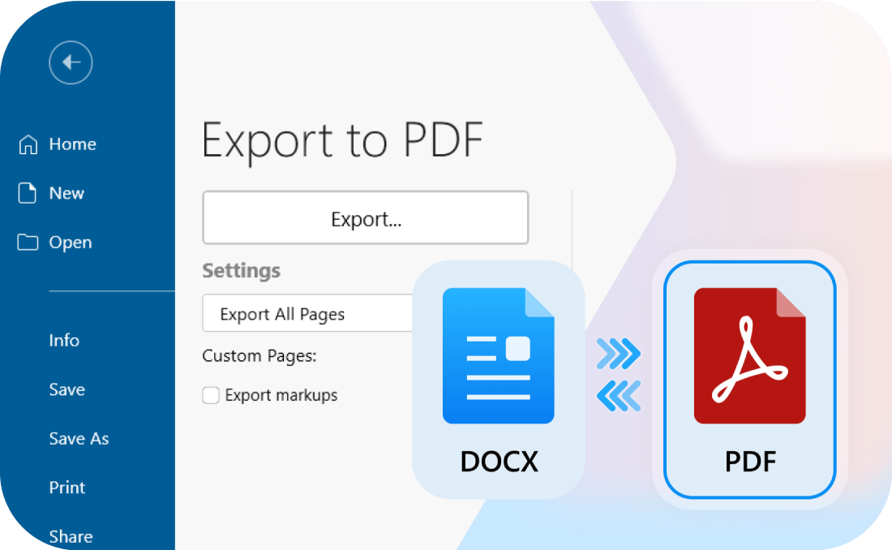This screenshot has height=550, width=892.
Task: Choose Save from the sidebar menu
Action: pos(66,389)
